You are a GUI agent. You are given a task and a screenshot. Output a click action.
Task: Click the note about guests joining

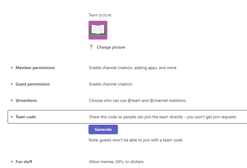pyautogui.click(x=135, y=140)
